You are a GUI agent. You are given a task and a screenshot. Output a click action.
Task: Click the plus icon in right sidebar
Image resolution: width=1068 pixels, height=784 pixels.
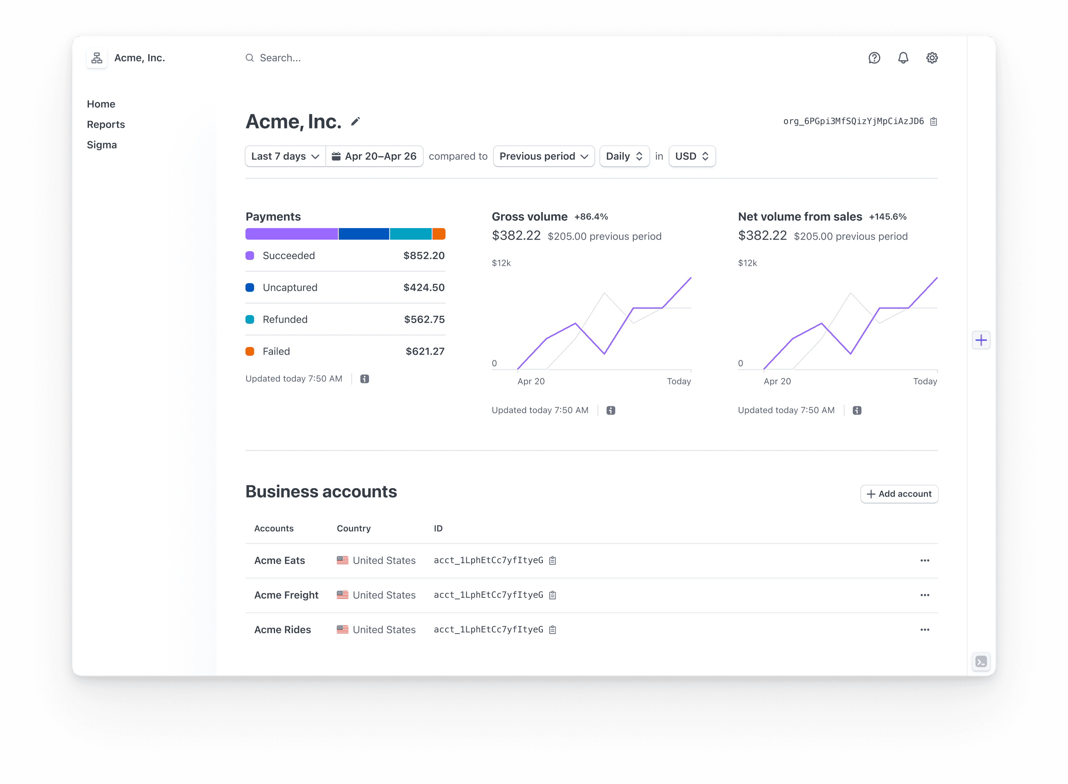(981, 340)
